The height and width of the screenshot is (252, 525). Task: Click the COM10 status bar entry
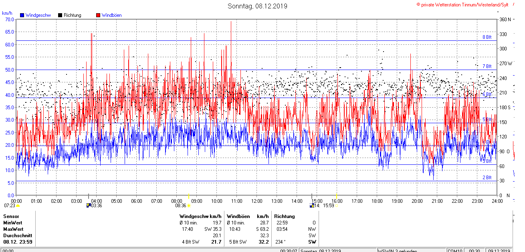pos(455,251)
